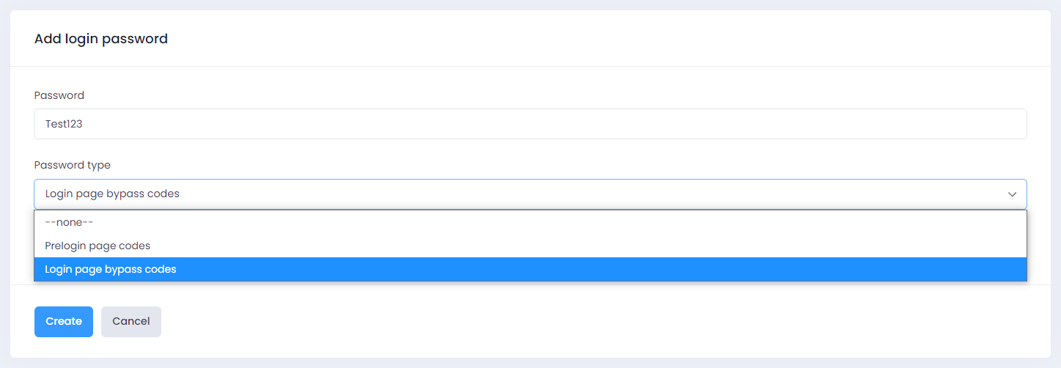Cancel adding the login password
Screen dimensions: 1061x368
pos(131,322)
